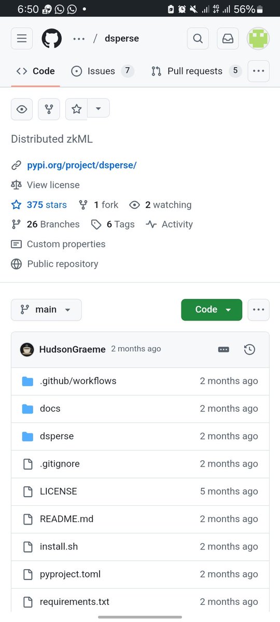Image resolution: width=280 pixels, height=622 pixels.
Task: Open the Activity page
Action: 169,224
